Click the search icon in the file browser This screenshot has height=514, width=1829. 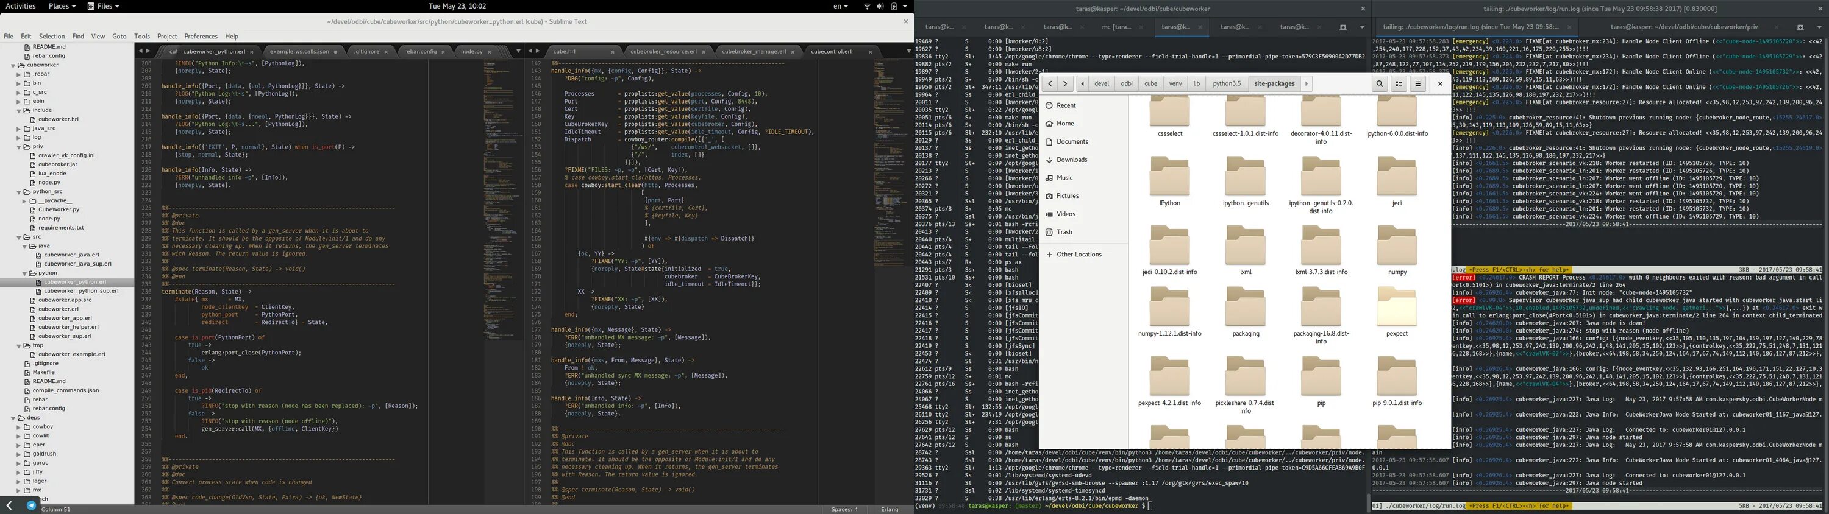pyautogui.click(x=1380, y=83)
